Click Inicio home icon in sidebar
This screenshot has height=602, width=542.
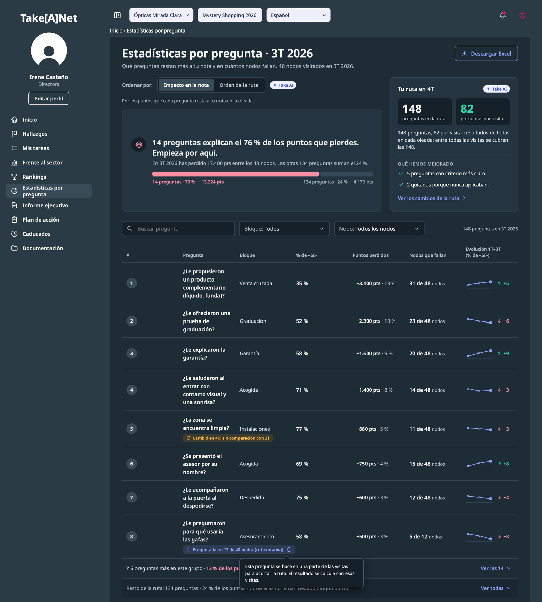[x=14, y=120]
